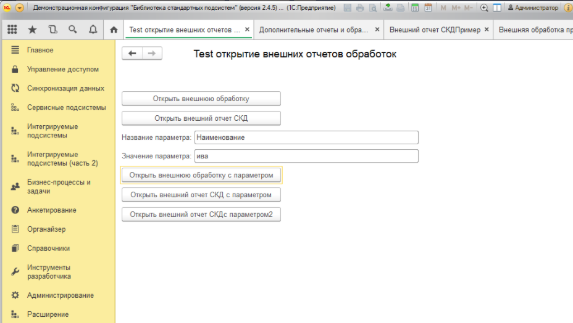The height and width of the screenshot is (323, 573).
Task: Click the Print preview icon
Action: 373,7
